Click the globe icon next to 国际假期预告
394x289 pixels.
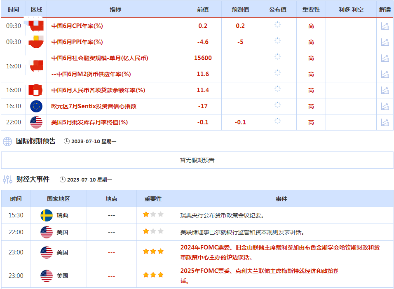click(7, 142)
